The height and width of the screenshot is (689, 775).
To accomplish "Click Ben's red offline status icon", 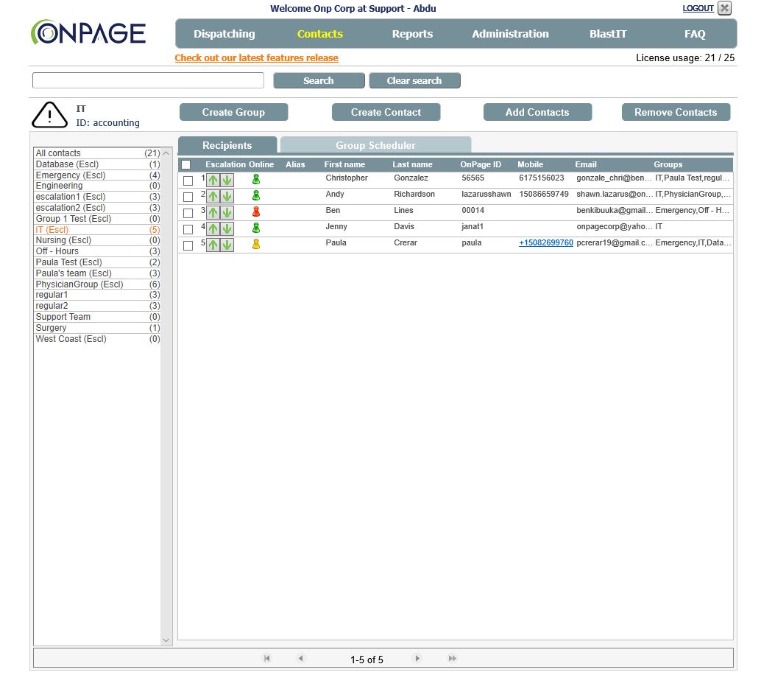I will click(256, 211).
